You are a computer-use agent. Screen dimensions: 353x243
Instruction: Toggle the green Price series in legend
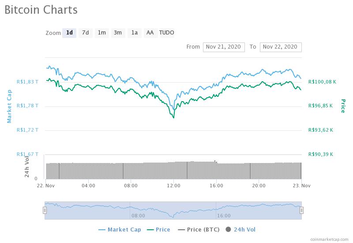tap(158, 230)
